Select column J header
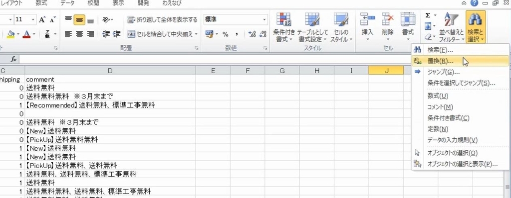This screenshot has width=511, height=198. click(386, 70)
